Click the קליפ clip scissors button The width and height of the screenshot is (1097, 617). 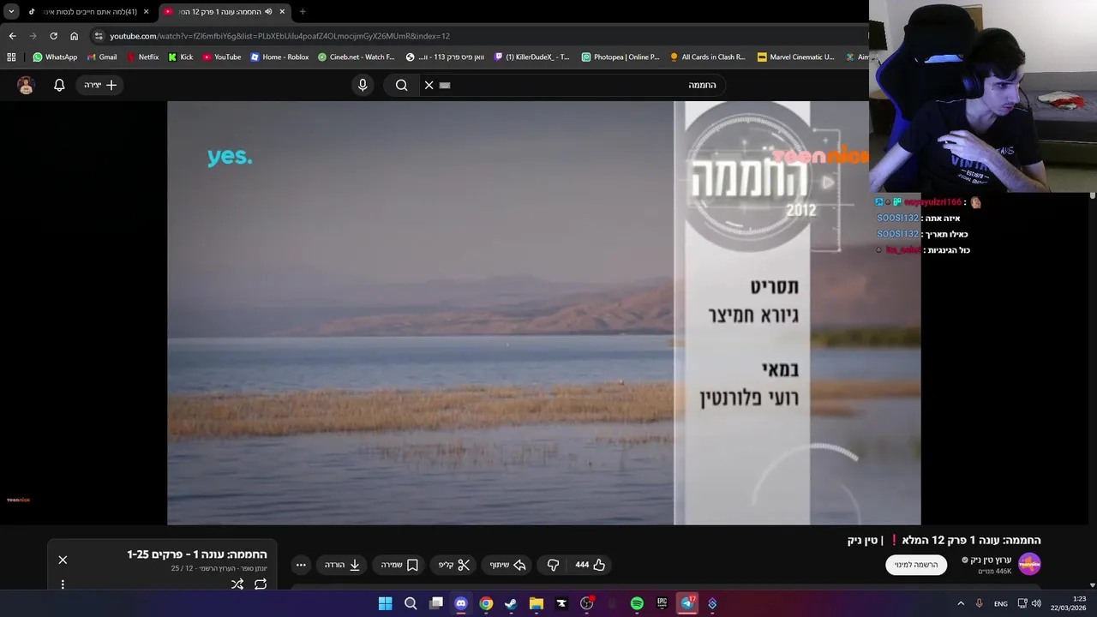[454, 565]
